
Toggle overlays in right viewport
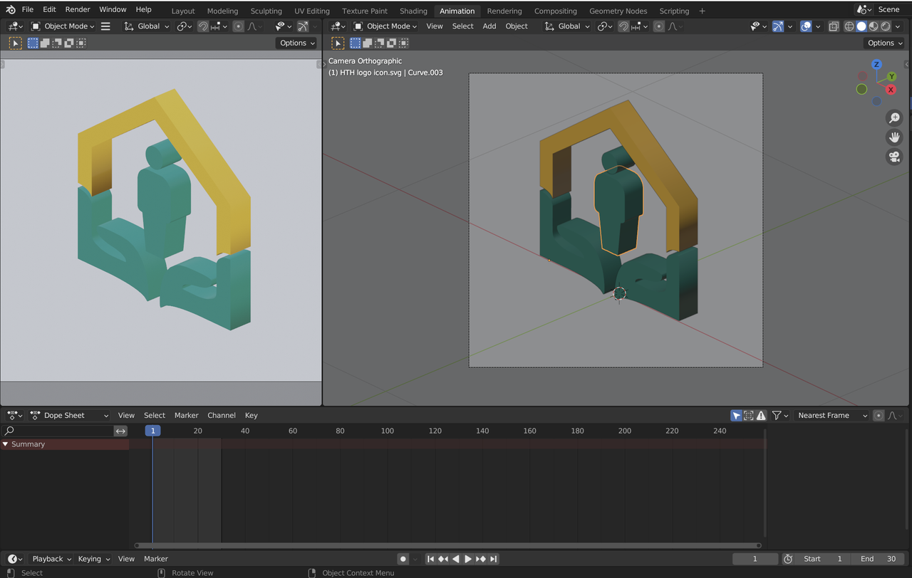(806, 26)
